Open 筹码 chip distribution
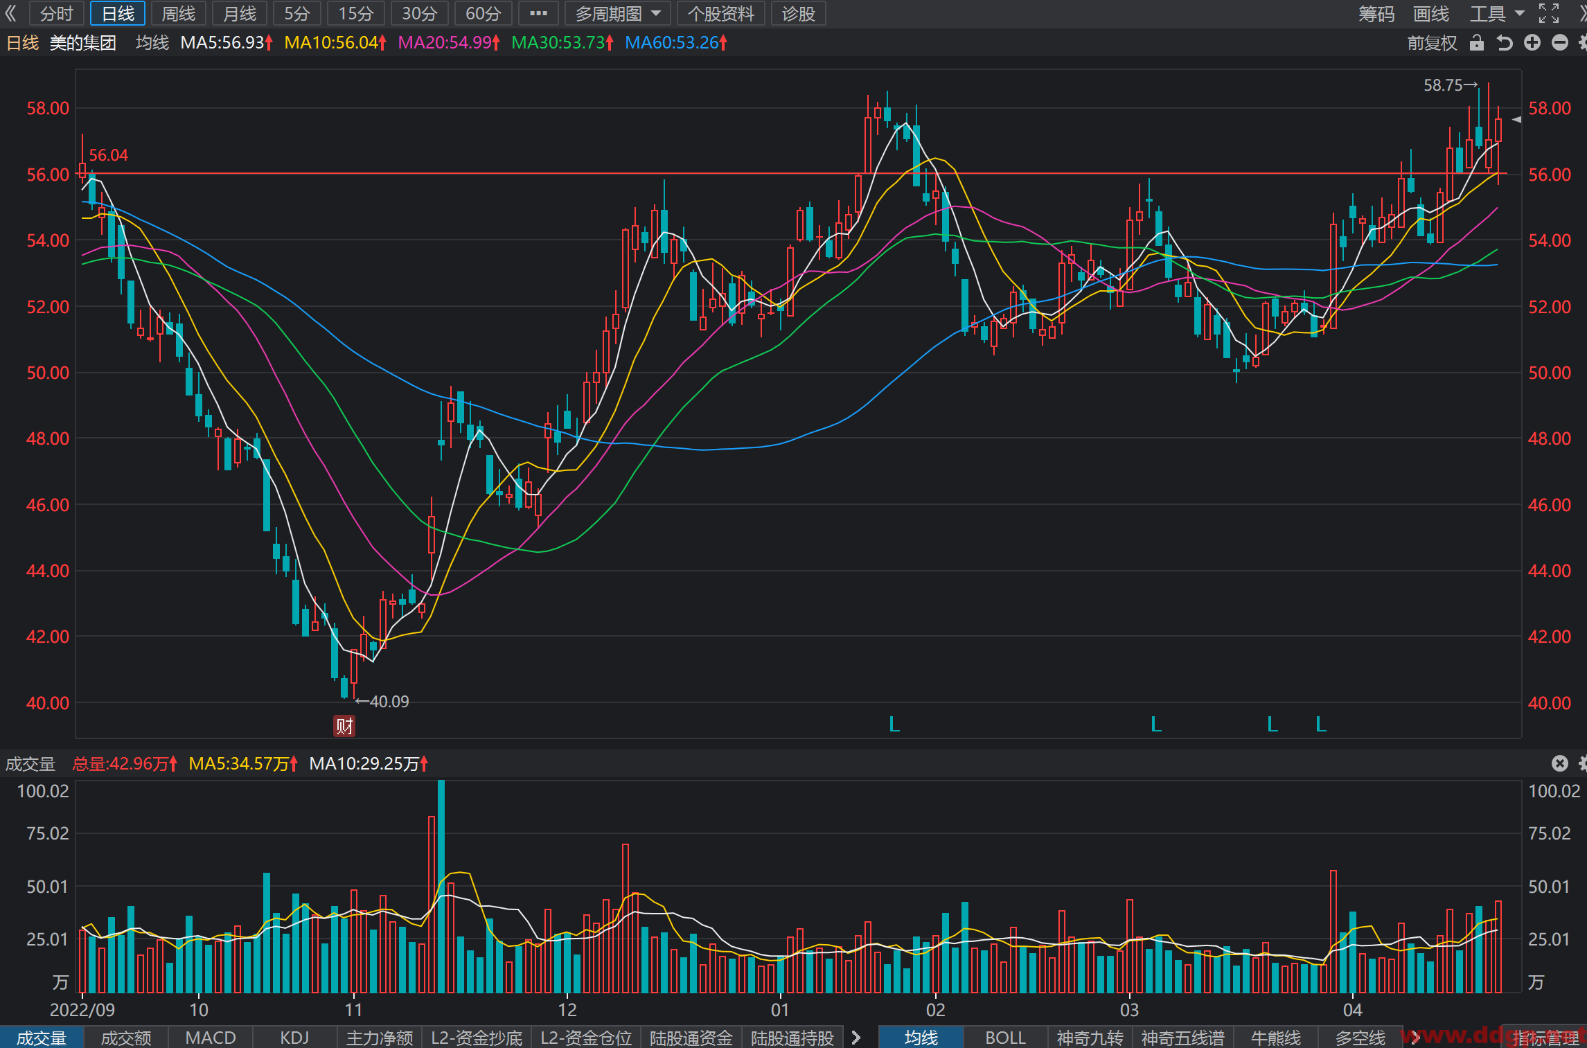The height and width of the screenshot is (1048, 1587). point(1376,13)
